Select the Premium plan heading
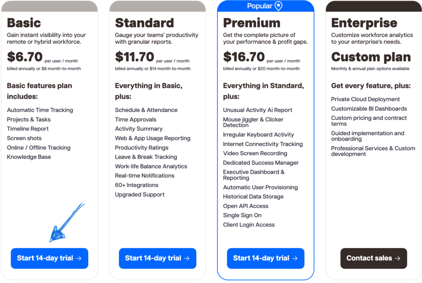This screenshot has width=422, height=283. [251, 23]
